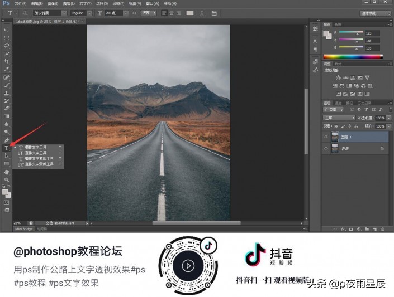This screenshot has width=394, height=297.
Task: Open the 编辑(E) menu
Action: (x=37, y=3)
